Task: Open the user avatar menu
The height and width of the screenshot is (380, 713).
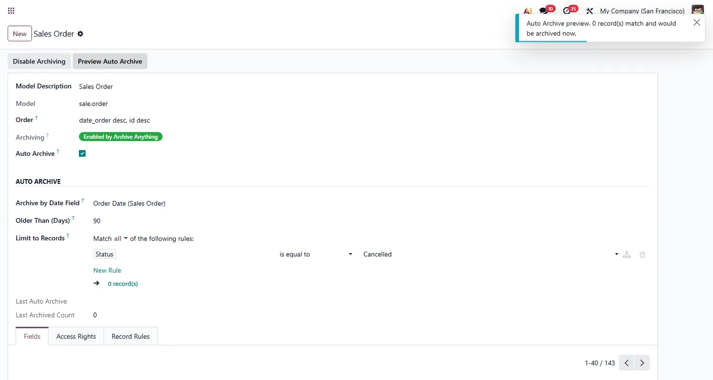Action: (x=697, y=10)
